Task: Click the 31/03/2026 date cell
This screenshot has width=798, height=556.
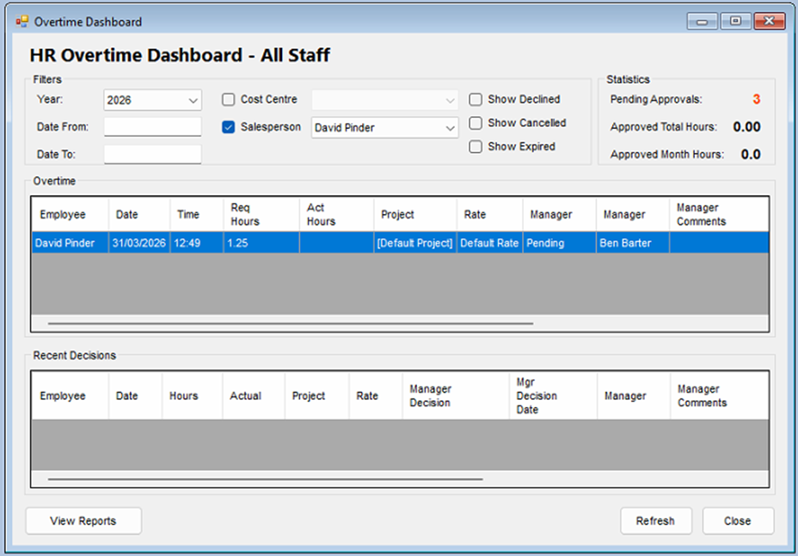Action: point(139,242)
